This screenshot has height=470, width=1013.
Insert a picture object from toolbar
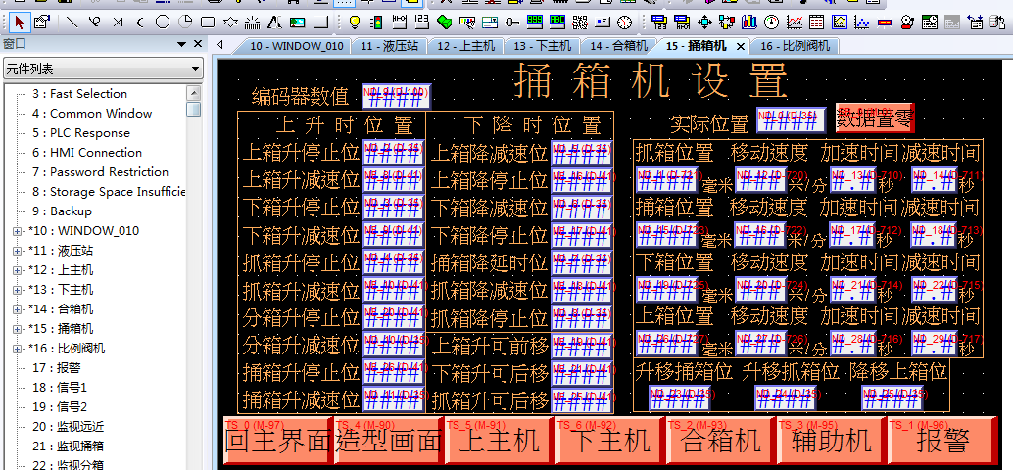(298, 21)
